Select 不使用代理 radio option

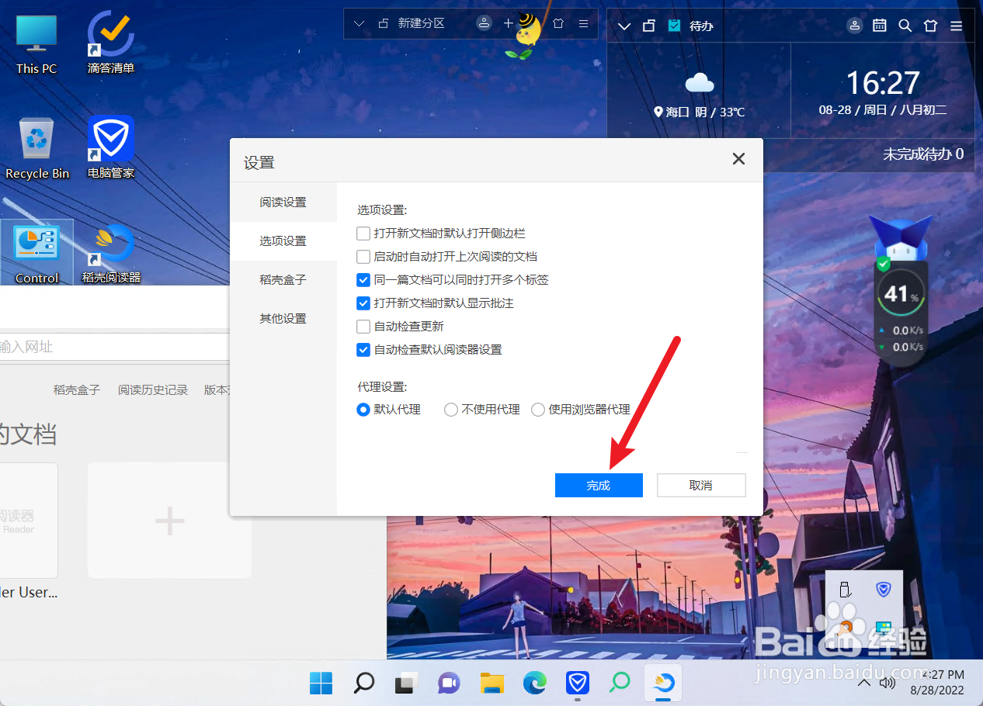point(450,410)
